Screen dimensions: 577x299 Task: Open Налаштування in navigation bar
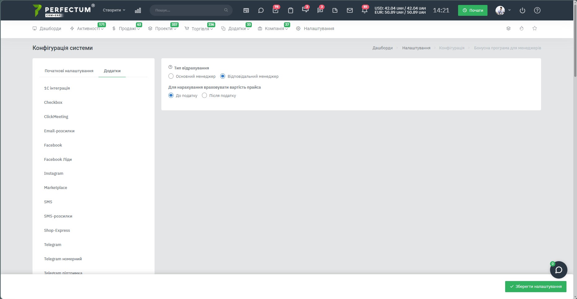coord(315,29)
